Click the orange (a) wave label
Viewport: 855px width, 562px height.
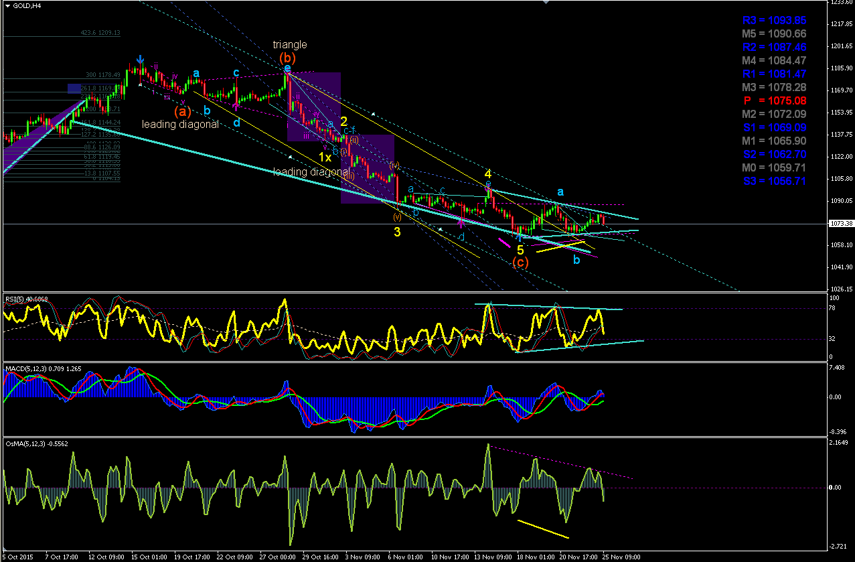[183, 111]
